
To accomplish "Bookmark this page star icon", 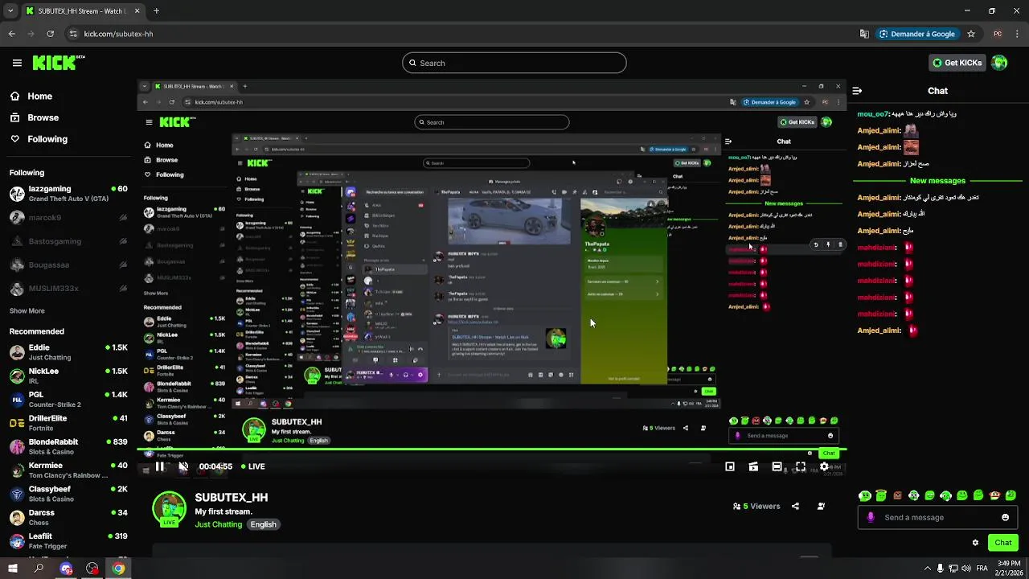I will [x=971, y=34].
